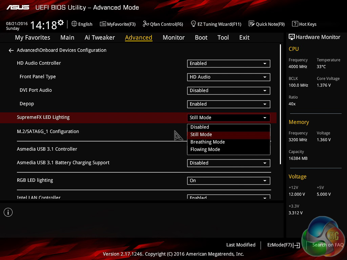Viewport: 347px width, 260px height.
Task: Select the RGB LED lighting label
Action: click(35, 180)
